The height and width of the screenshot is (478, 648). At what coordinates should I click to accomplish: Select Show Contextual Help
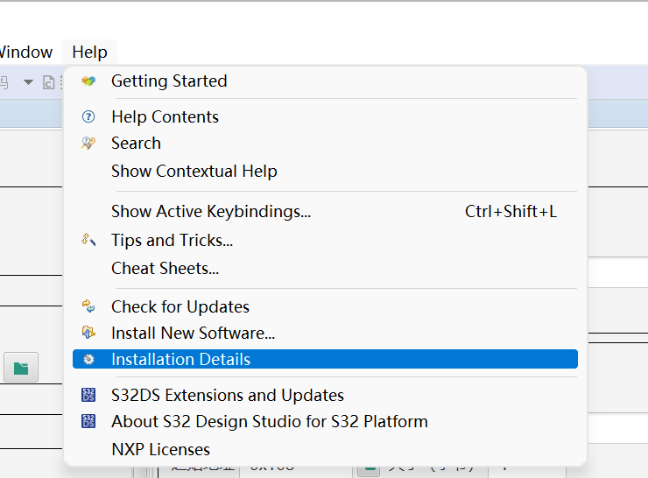click(x=194, y=171)
